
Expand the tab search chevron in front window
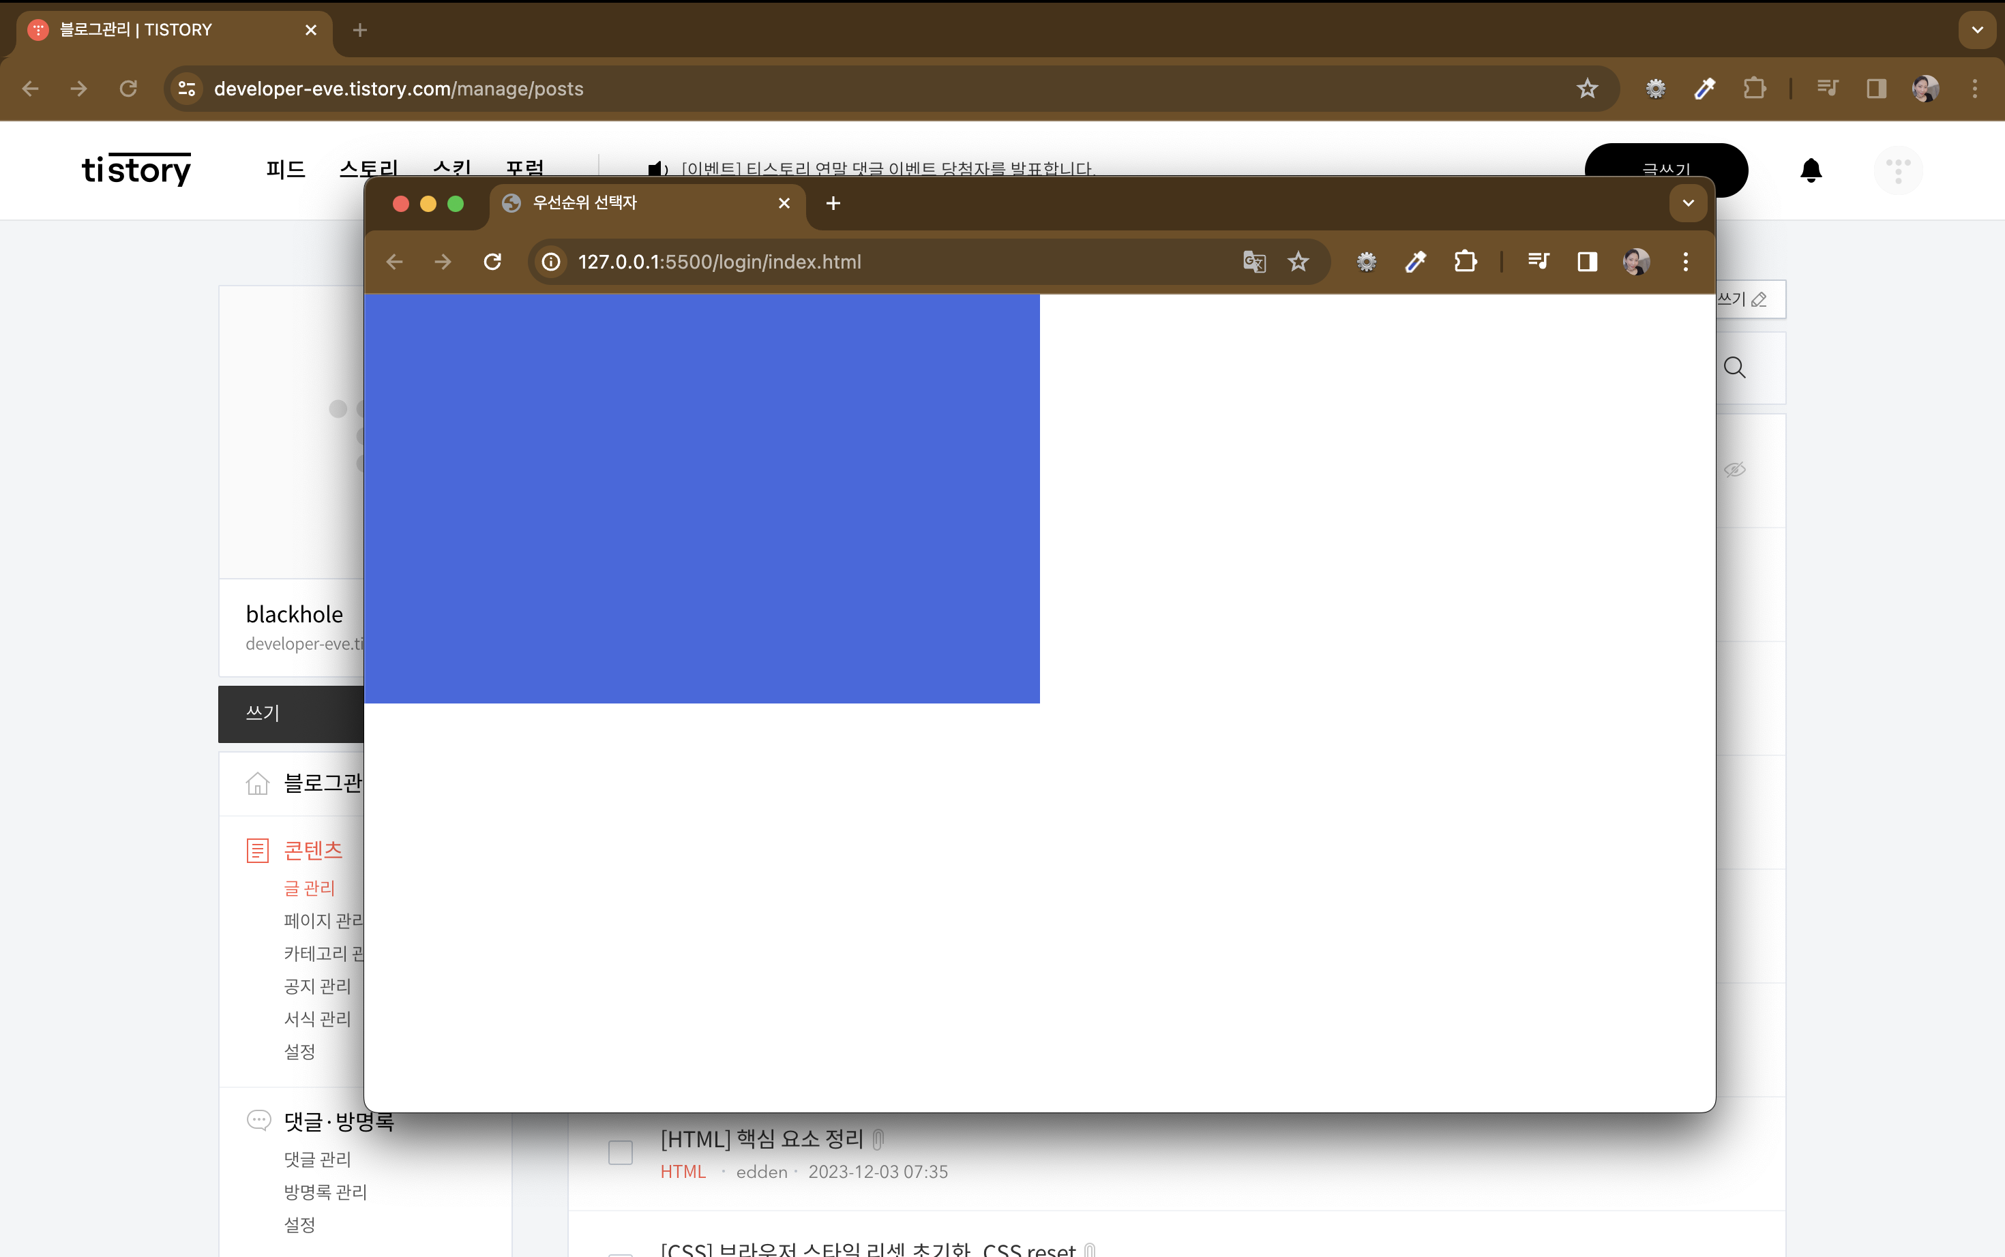[x=1688, y=203]
